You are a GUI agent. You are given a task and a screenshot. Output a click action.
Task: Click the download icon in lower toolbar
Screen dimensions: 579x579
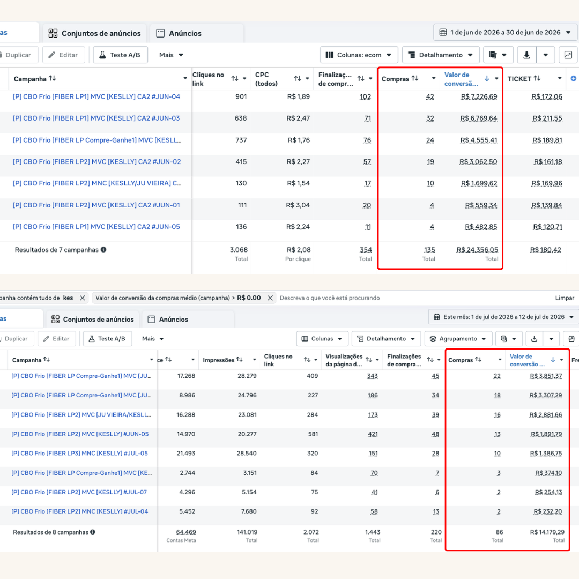(534, 339)
